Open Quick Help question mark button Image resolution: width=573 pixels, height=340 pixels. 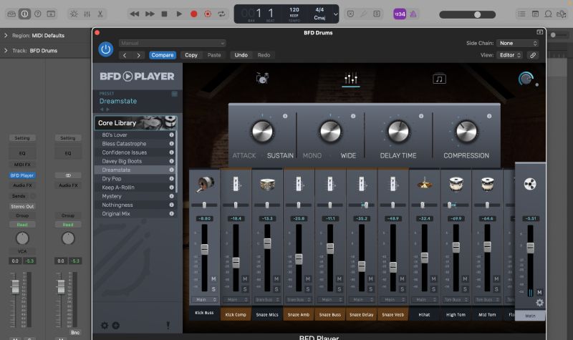38,14
